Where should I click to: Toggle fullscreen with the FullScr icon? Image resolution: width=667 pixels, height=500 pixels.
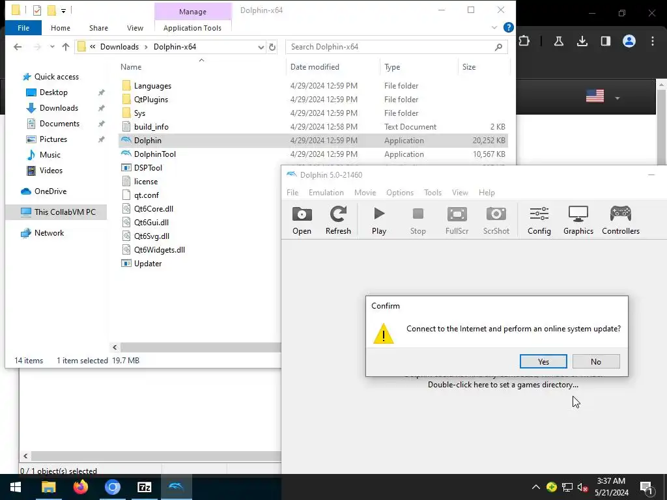pyautogui.click(x=457, y=220)
